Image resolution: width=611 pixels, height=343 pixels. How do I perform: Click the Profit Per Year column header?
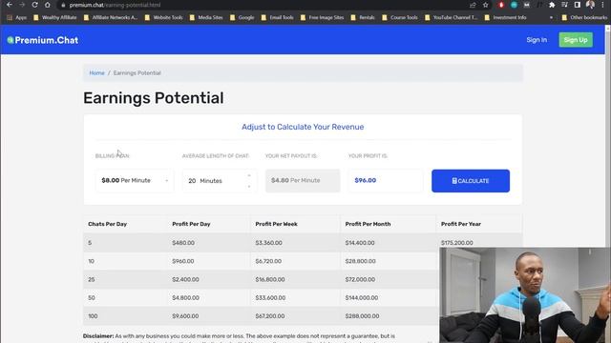click(460, 224)
